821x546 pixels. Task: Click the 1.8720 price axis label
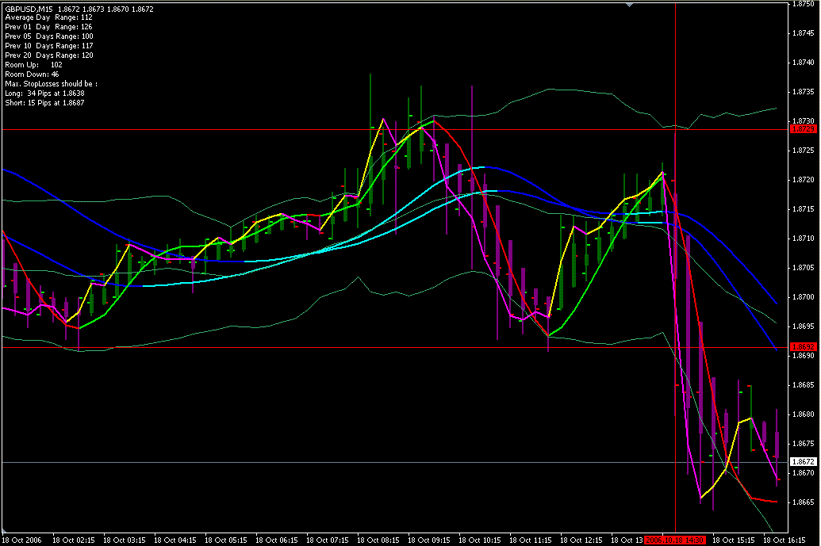[804, 179]
